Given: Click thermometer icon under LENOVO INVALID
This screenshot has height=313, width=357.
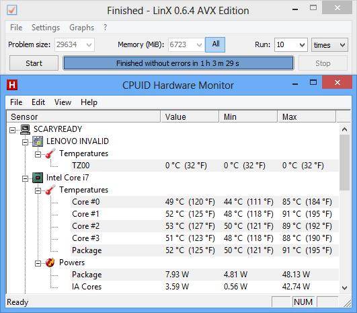Looking at the screenshot, I should [x=50, y=153].
